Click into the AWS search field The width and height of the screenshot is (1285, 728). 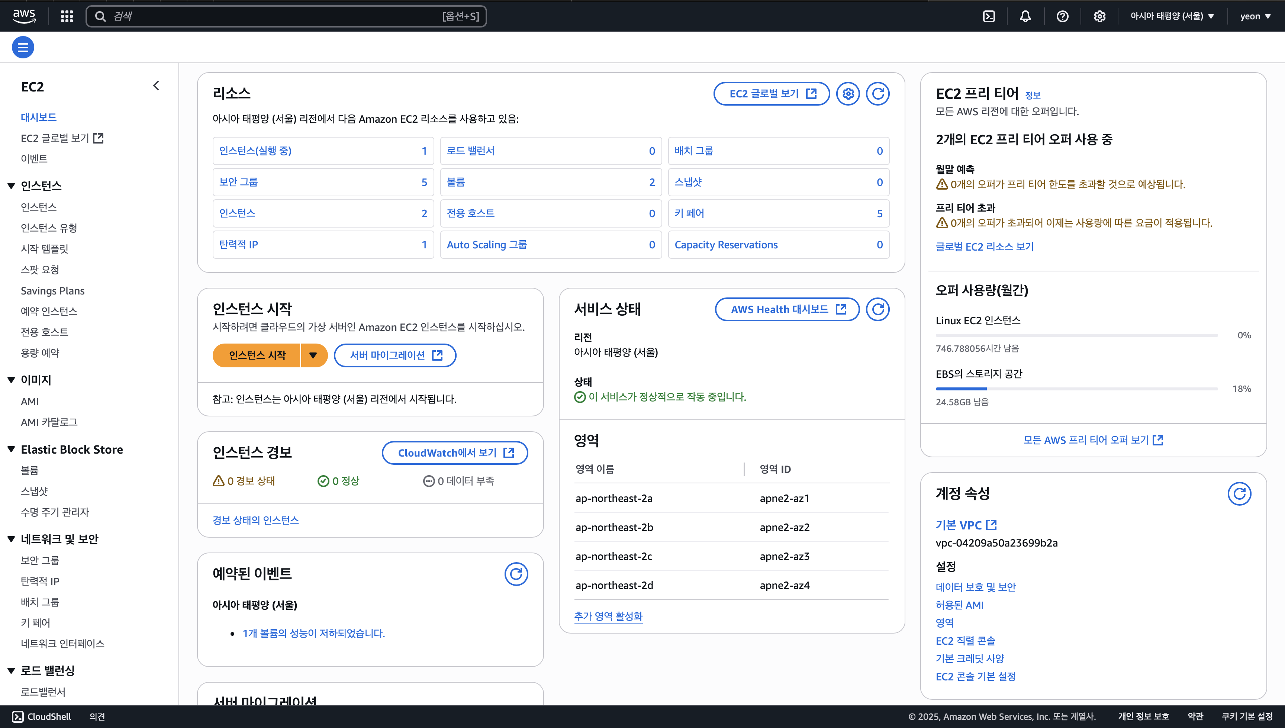click(x=275, y=16)
